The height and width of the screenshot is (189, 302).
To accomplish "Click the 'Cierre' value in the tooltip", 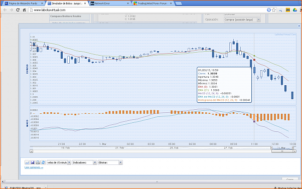I will pyautogui.click(x=212, y=74).
